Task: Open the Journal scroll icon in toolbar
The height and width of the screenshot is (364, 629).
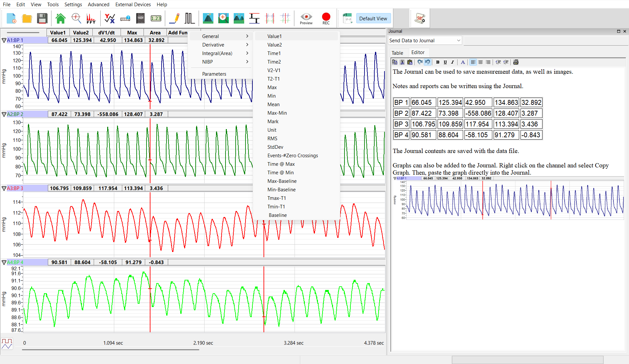Action: [420, 18]
